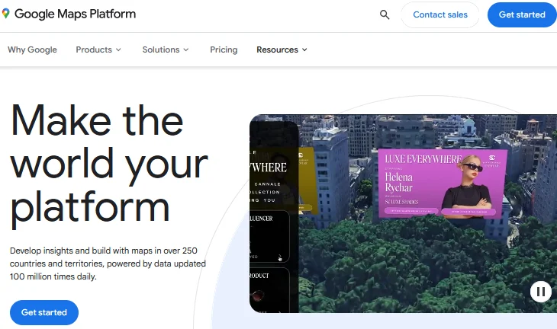Click the header Get started button
Screen dimensions: 557x329
pos(521,14)
